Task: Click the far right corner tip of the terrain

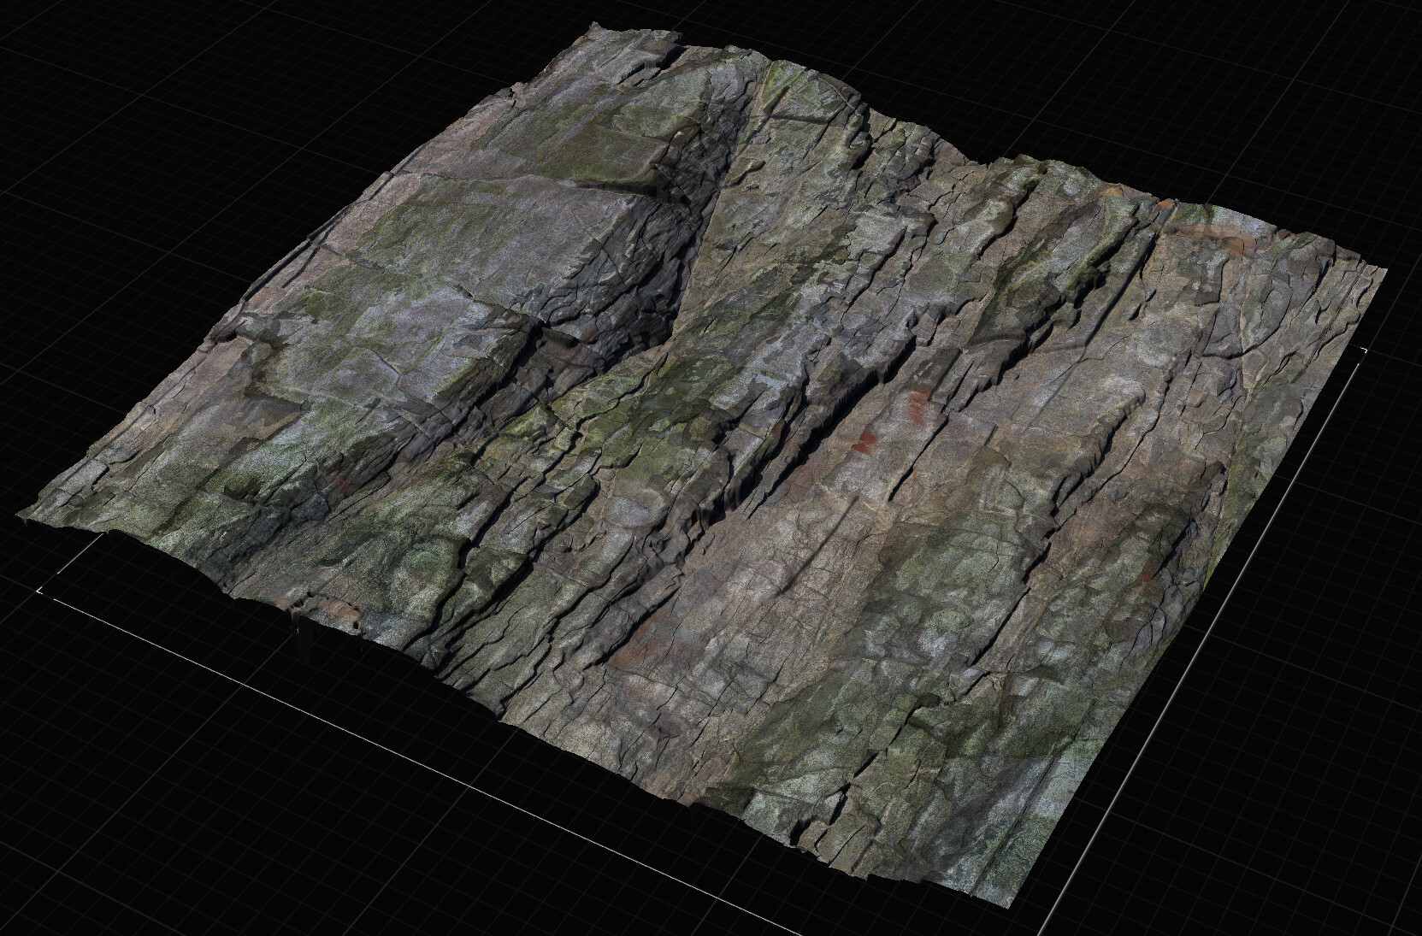Action: point(1385,267)
